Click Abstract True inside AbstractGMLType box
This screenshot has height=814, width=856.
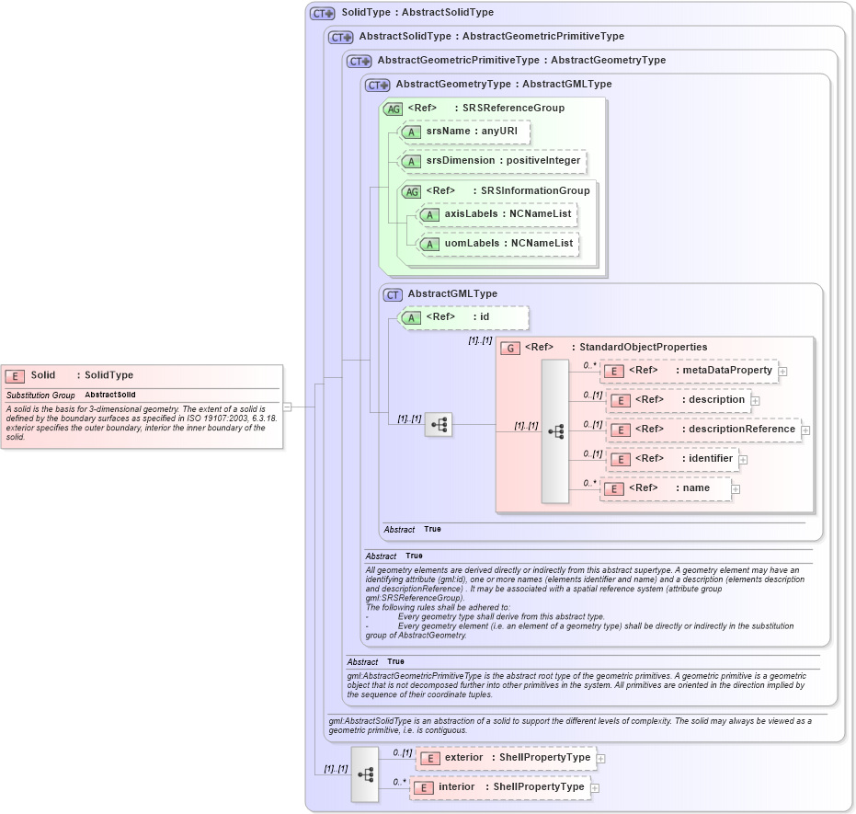[x=412, y=530]
